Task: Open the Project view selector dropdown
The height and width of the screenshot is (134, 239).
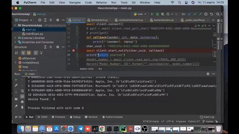Action: tap(24, 20)
